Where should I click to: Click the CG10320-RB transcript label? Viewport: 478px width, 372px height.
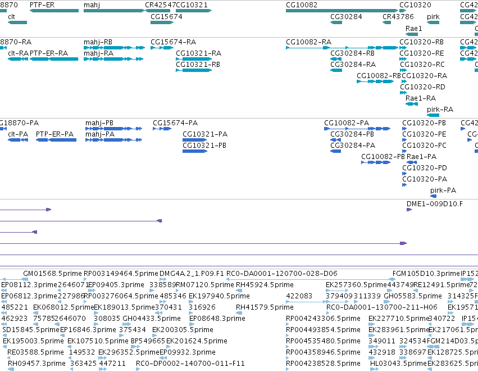[422, 42]
